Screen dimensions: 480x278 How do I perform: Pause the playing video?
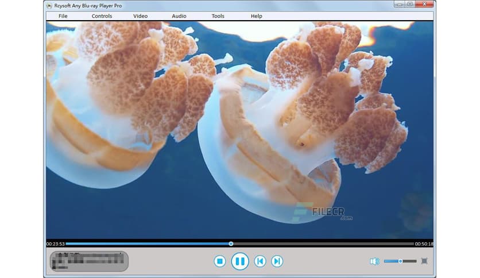coord(240,261)
